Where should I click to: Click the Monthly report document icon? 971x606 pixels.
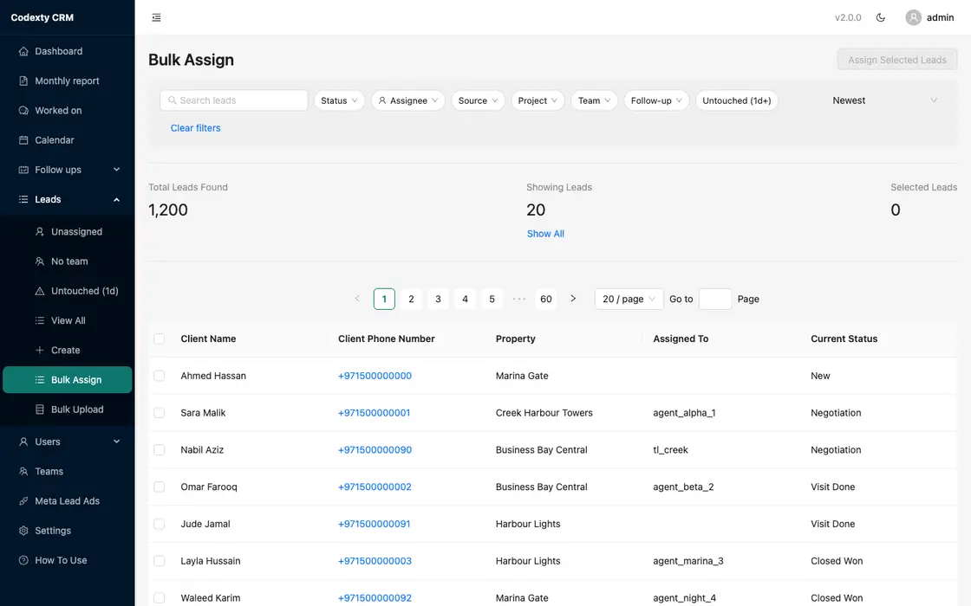click(x=23, y=81)
